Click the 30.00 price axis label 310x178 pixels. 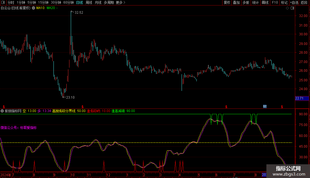303,34
